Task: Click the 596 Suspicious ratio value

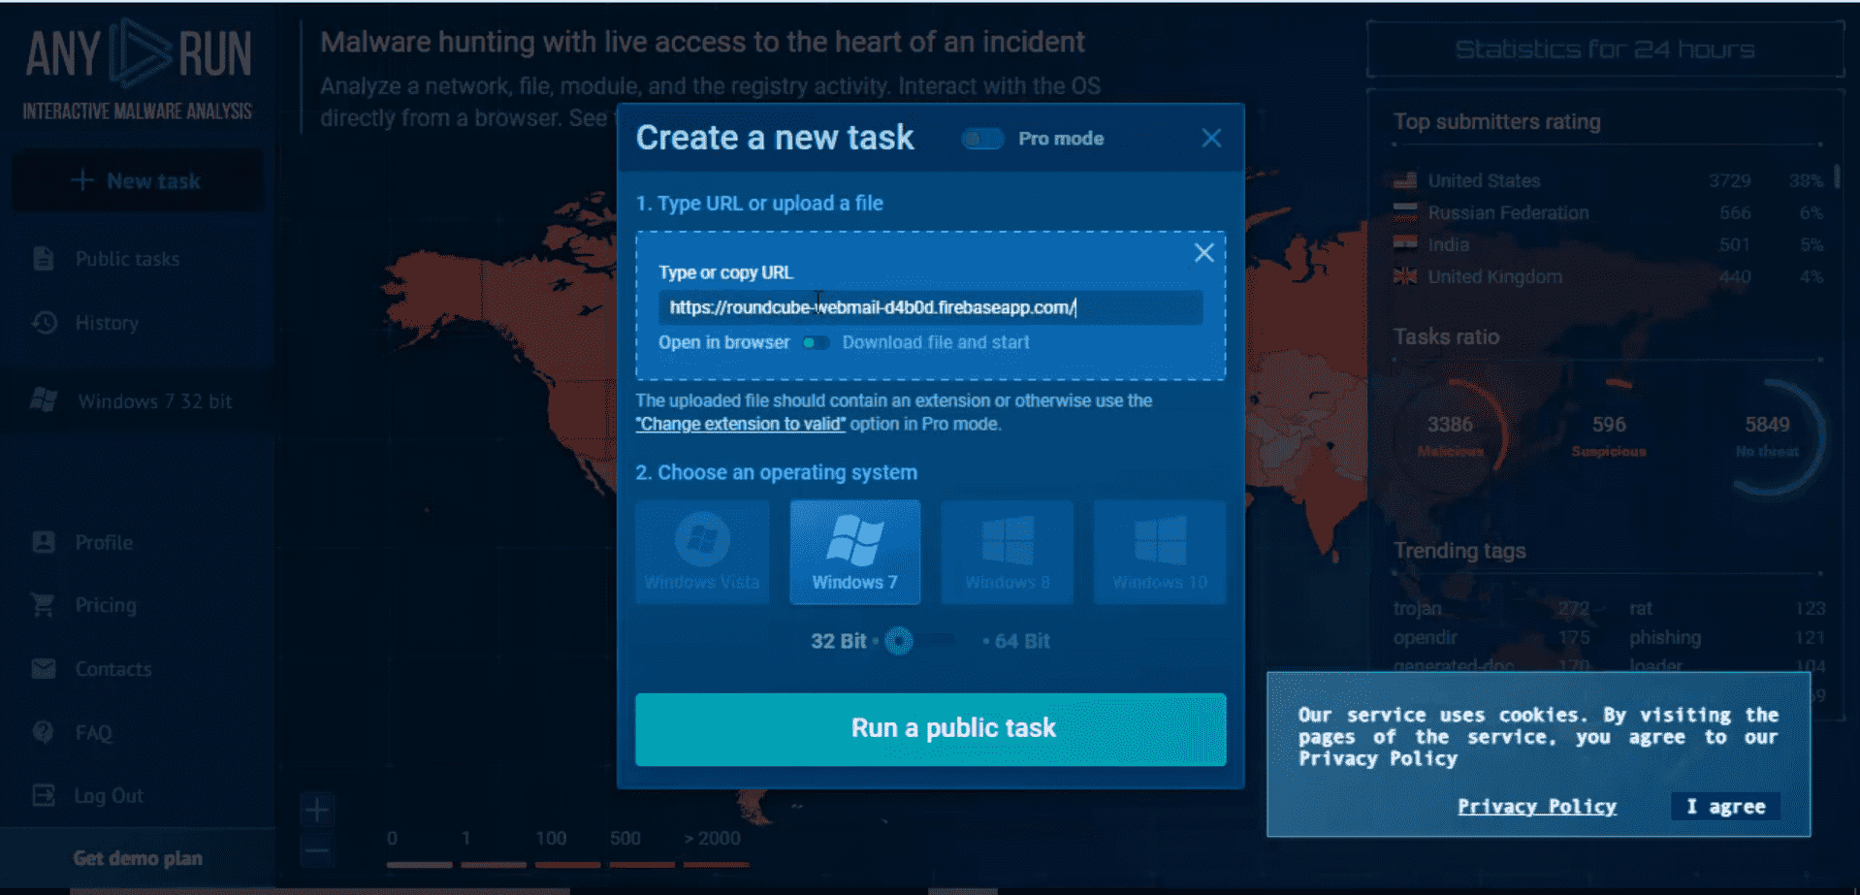Action: tap(1609, 425)
